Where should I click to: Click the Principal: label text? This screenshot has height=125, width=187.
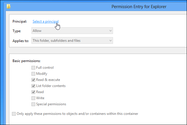[x=20, y=21]
